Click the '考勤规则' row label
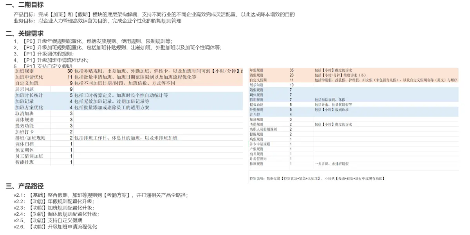The height and width of the screenshot is (235, 470). point(256,124)
